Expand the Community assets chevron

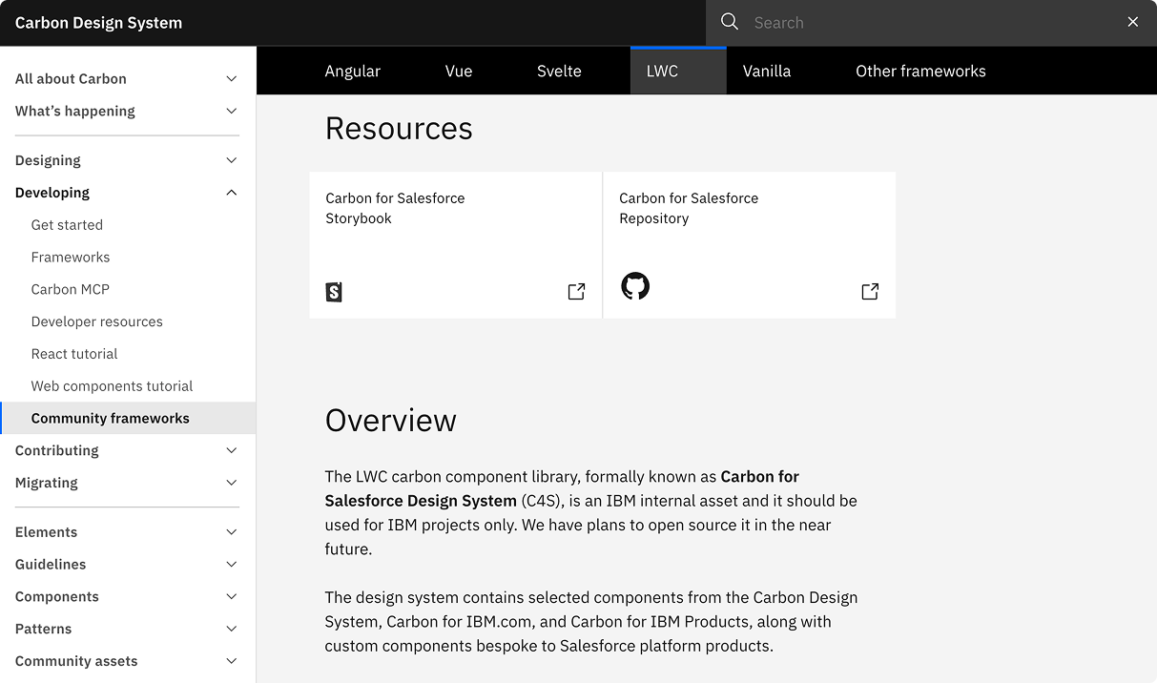click(231, 661)
